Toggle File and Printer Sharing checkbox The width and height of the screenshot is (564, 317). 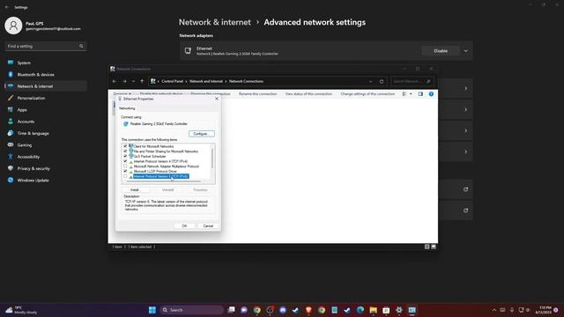coord(125,151)
